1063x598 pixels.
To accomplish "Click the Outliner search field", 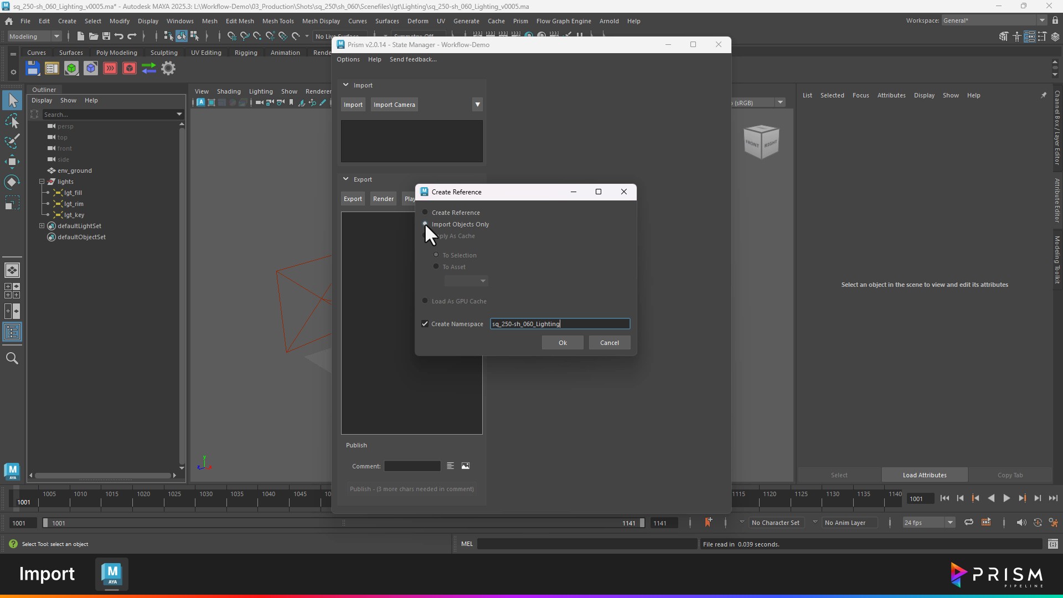I will point(113,115).
